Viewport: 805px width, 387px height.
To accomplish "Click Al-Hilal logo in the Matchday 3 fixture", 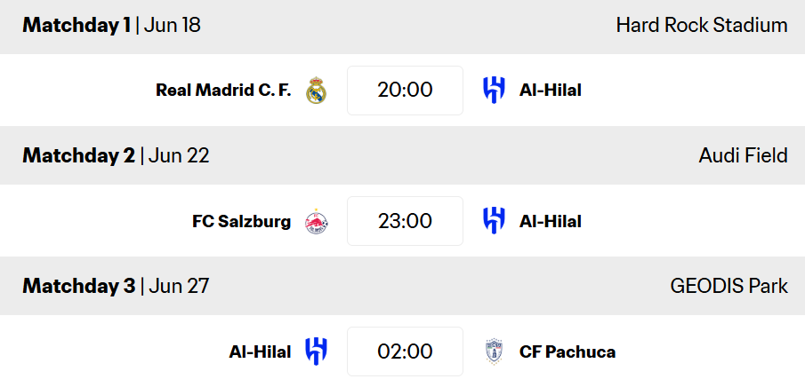I will point(316,351).
